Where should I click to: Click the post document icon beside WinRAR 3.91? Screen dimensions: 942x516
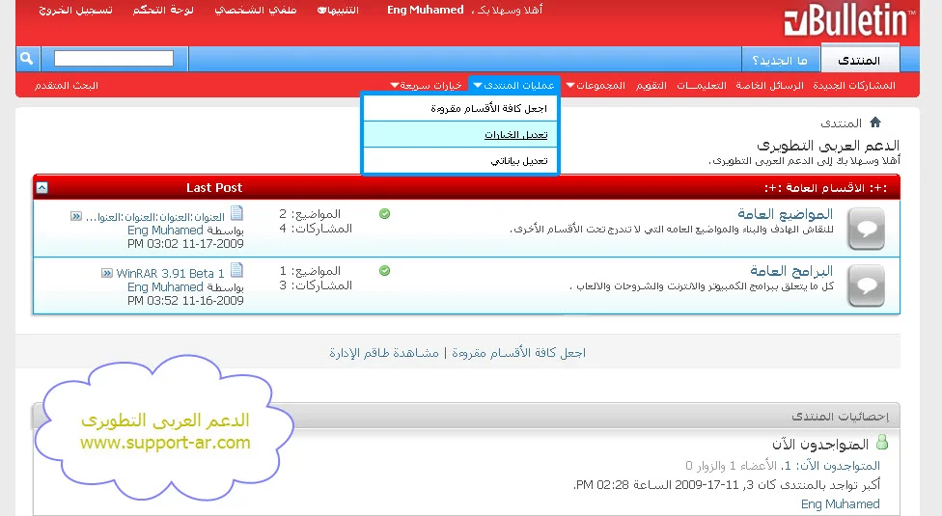tap(236, 271)
